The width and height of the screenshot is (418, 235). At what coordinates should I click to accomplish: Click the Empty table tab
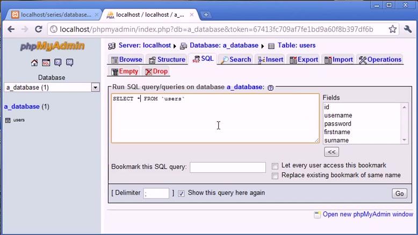pos(125,71)
